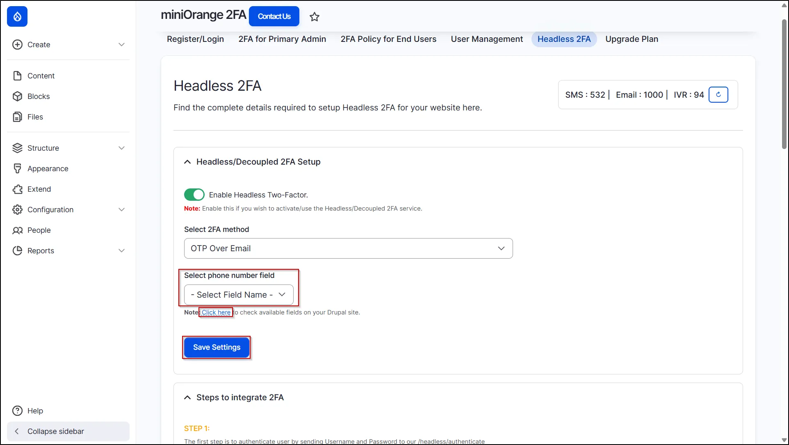This screenshot has height=445, width=789.
Task: Click the Content page icon
Action: tap(17, 76)
